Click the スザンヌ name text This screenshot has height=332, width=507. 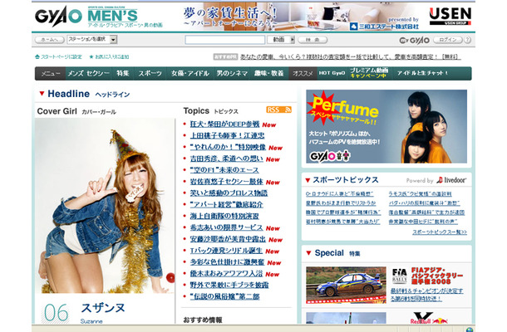point(103,308)
